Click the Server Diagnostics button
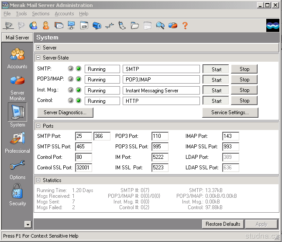The width and height of the screenshot is (282, 242). point(65,112)
